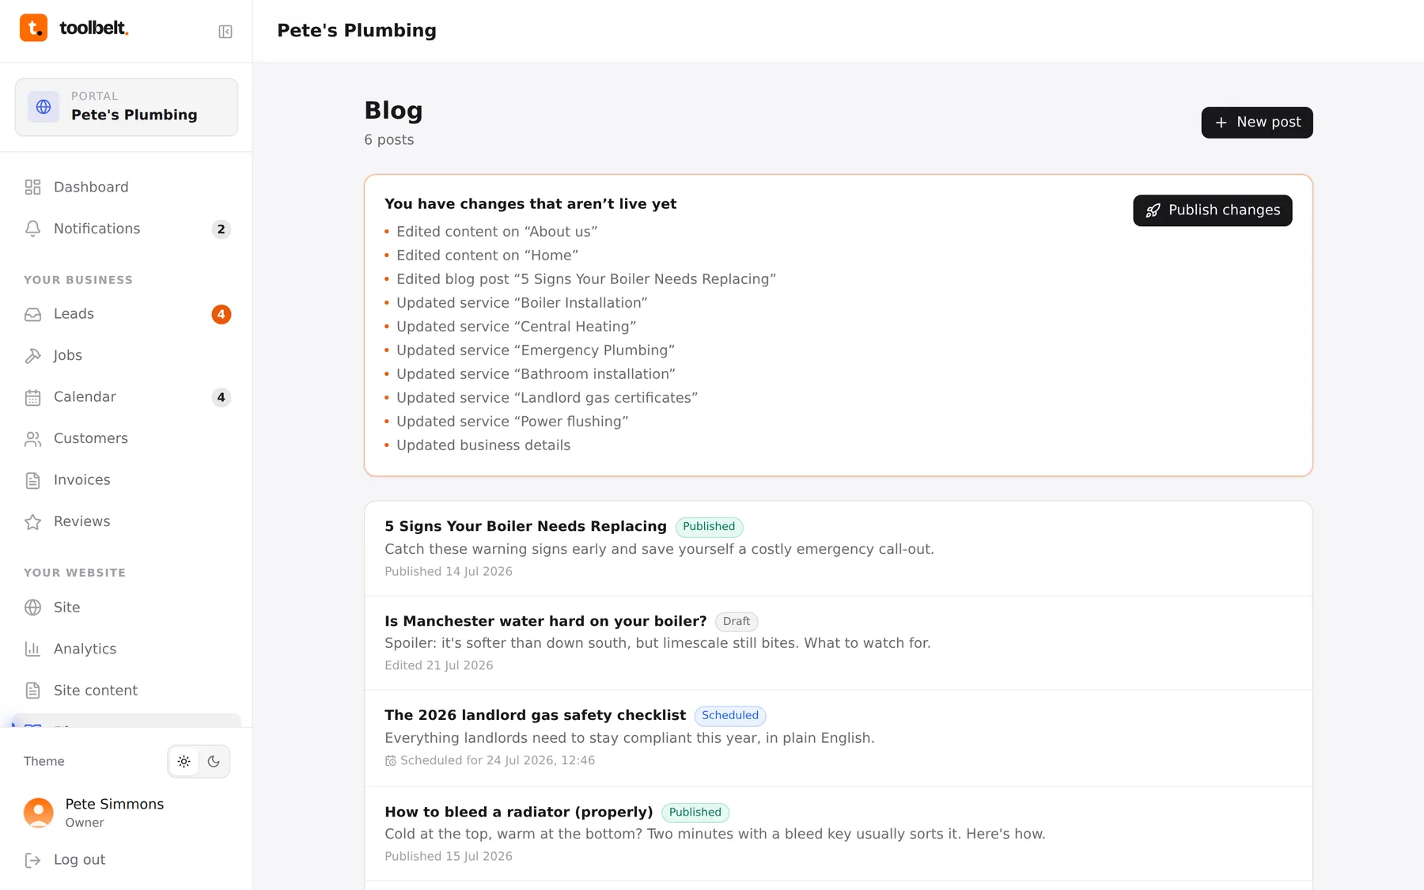Viewport: 1424px width, 890px height.
Task: Open Analytics in the sidebar
Action: coord(127,650)
